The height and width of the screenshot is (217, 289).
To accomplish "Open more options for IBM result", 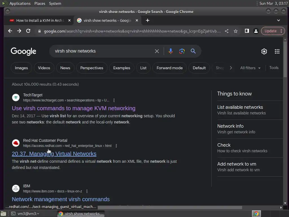I will 87,191.
